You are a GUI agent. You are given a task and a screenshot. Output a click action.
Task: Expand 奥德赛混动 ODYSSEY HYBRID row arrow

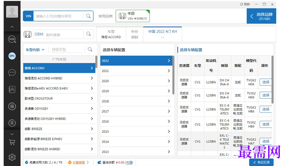(x=92, y=119)
